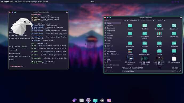Open Recent Locations in sidebar
Image resolution: width=184 pixels, height=103 pixels.
click(113, 54)
